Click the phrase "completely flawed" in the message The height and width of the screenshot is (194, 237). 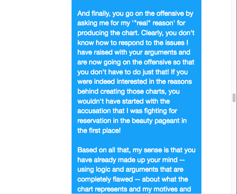coord(105,179)
